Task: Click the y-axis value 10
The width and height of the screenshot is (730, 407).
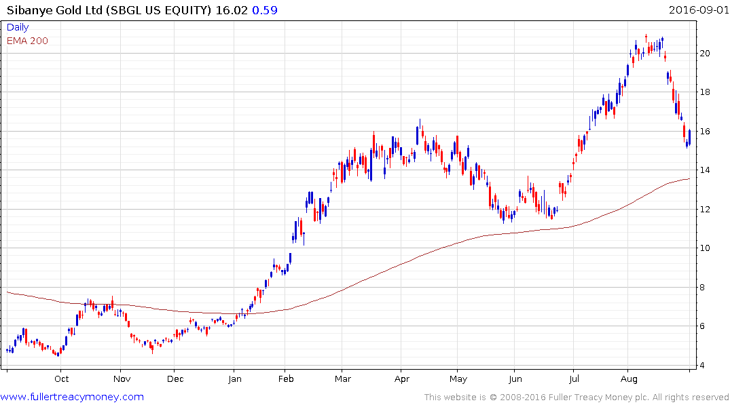Action: 705,248
